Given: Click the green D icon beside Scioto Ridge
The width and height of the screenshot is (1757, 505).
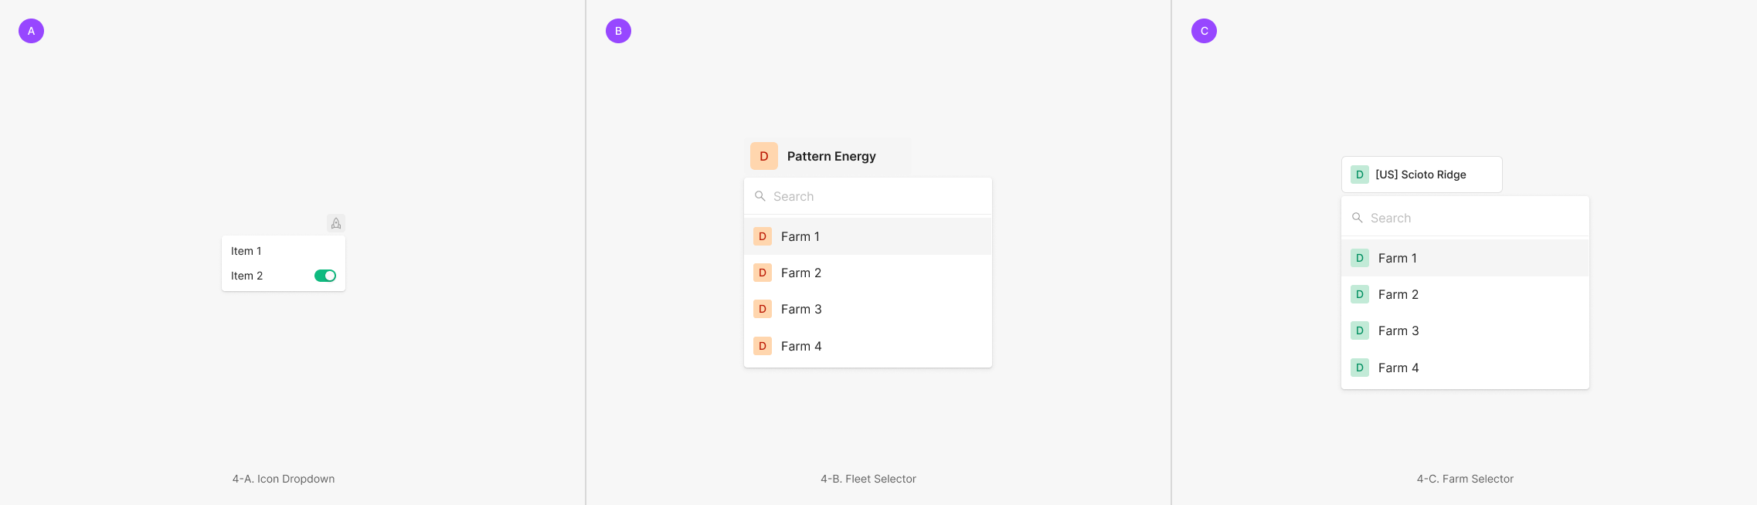Looking at the screenshot, I should [1360, 175].
